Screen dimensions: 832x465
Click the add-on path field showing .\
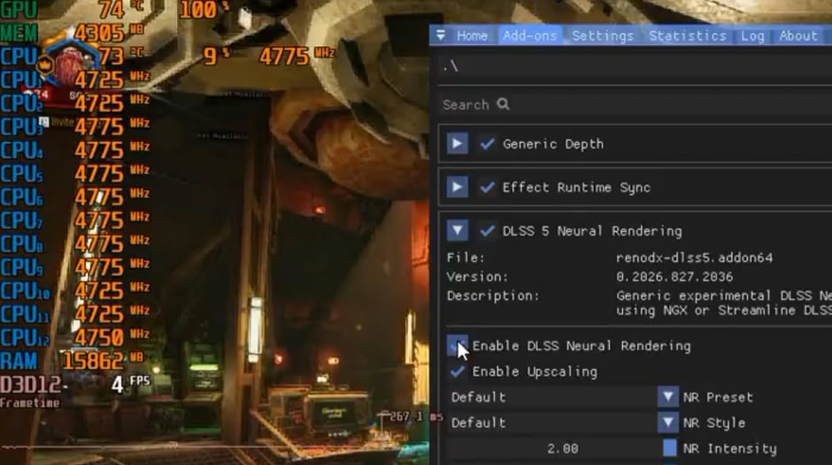[635, 66]
